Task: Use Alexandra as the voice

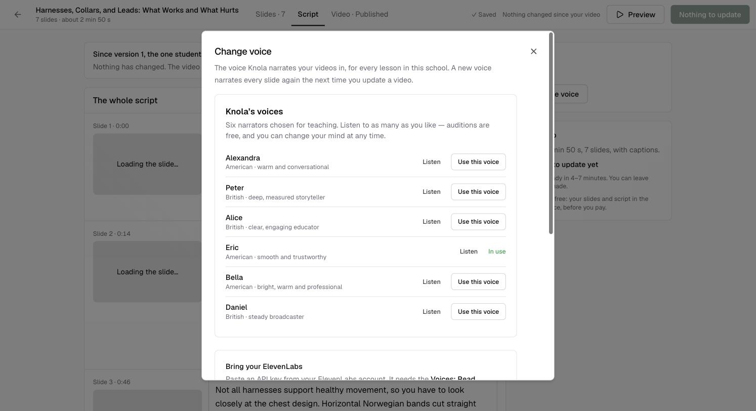Action: pyautogui.click(x=478, y=162)
